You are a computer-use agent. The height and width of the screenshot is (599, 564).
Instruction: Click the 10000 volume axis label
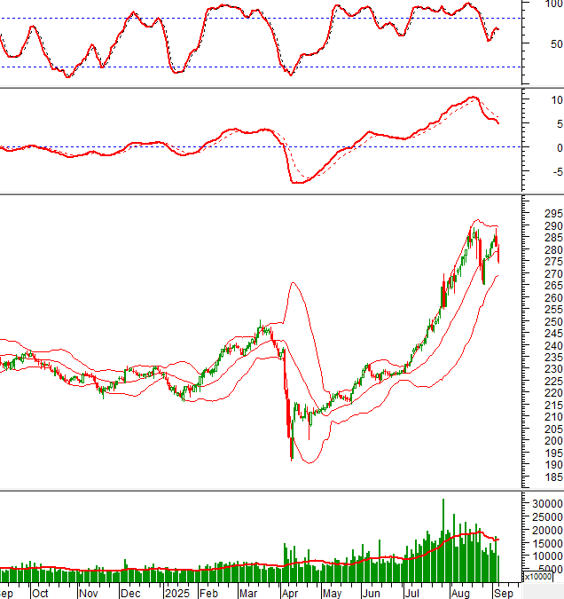[x=547, y=556]
